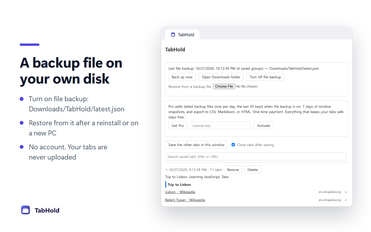Click the Pro features description paragraph
371x232 pixels.
click(x=256, y=112)
